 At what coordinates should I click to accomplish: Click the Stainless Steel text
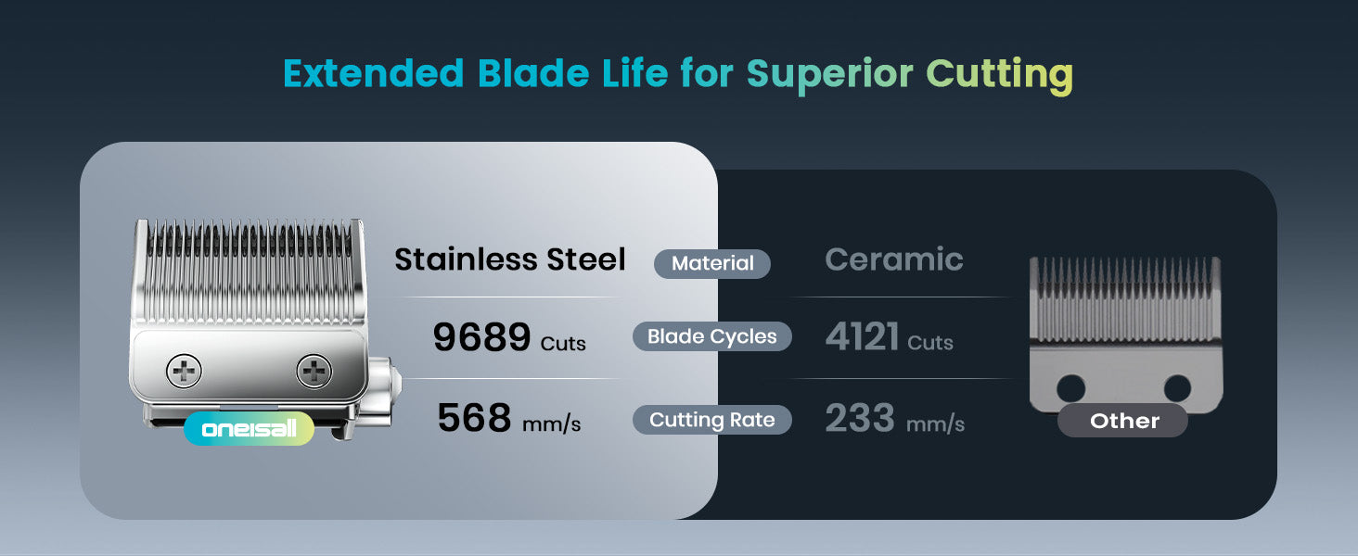[510, 259]
